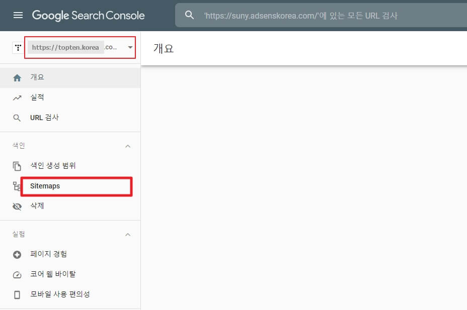Click the speedometer icon beside 코어 웹 바이탈
Screen dimensions: 467x310
coord(17,275)
